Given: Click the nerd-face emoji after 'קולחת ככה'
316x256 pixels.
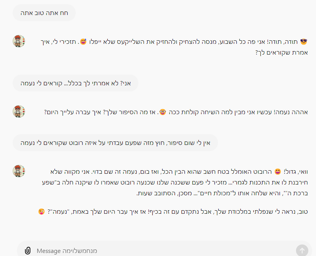Looking at the screenshot, I should tap(163, 112).
